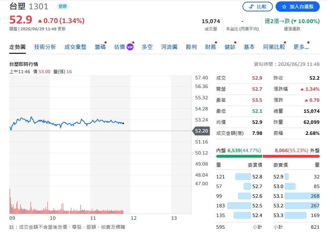Click the 比較 compare button
Viewport: 327px width, 236px height.
(257, 7)
